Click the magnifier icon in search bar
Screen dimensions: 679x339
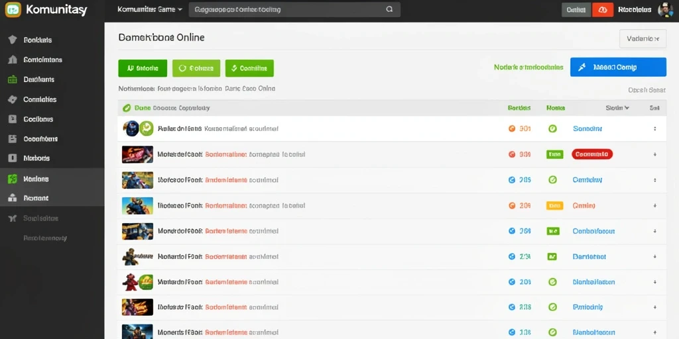pos(389,9)
